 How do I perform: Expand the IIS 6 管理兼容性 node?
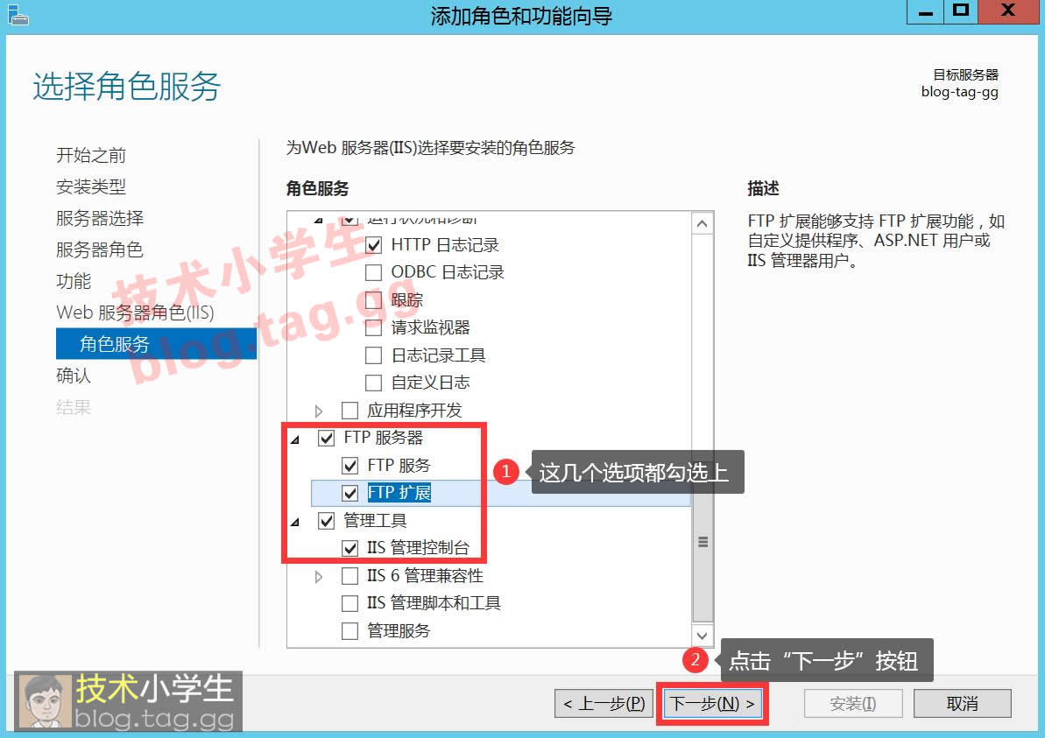[319, 576]
